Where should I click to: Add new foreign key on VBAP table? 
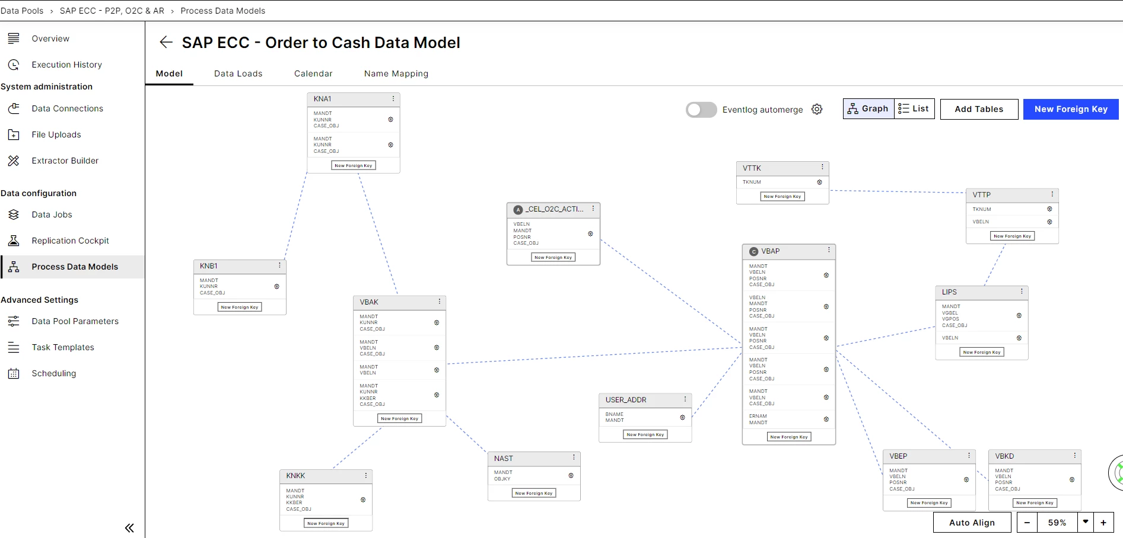pyautogui.click(x=789, y=437)
